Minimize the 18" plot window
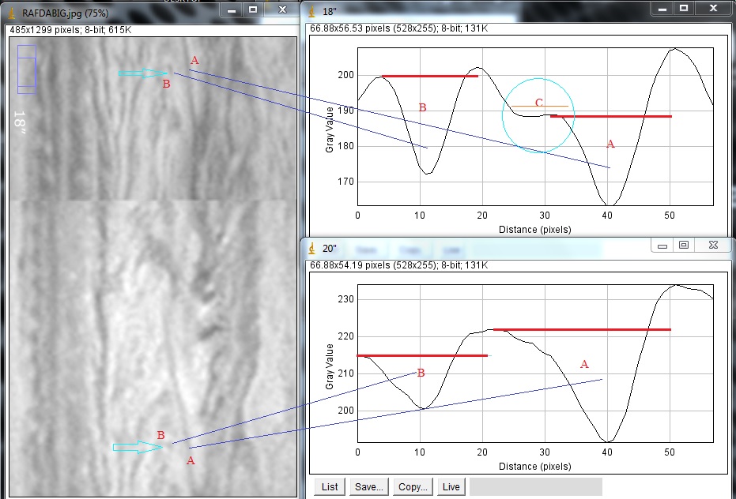Screen dimensions: 736x499 (x=662, y=9)
